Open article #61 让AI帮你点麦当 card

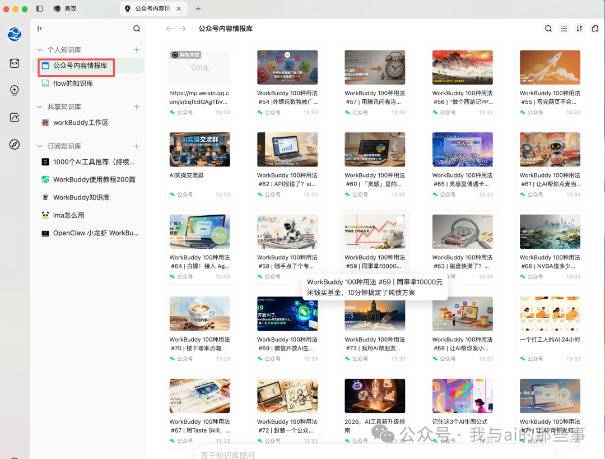(550, 165)
